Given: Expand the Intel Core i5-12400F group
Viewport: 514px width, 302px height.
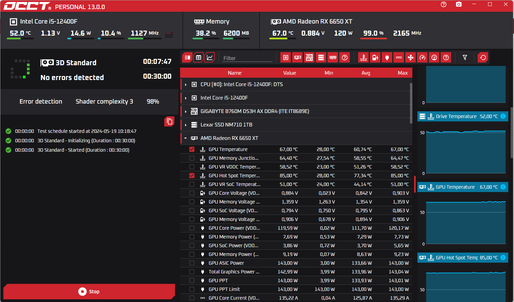Looking at the screenshot, I should click(x=185, y=98).
